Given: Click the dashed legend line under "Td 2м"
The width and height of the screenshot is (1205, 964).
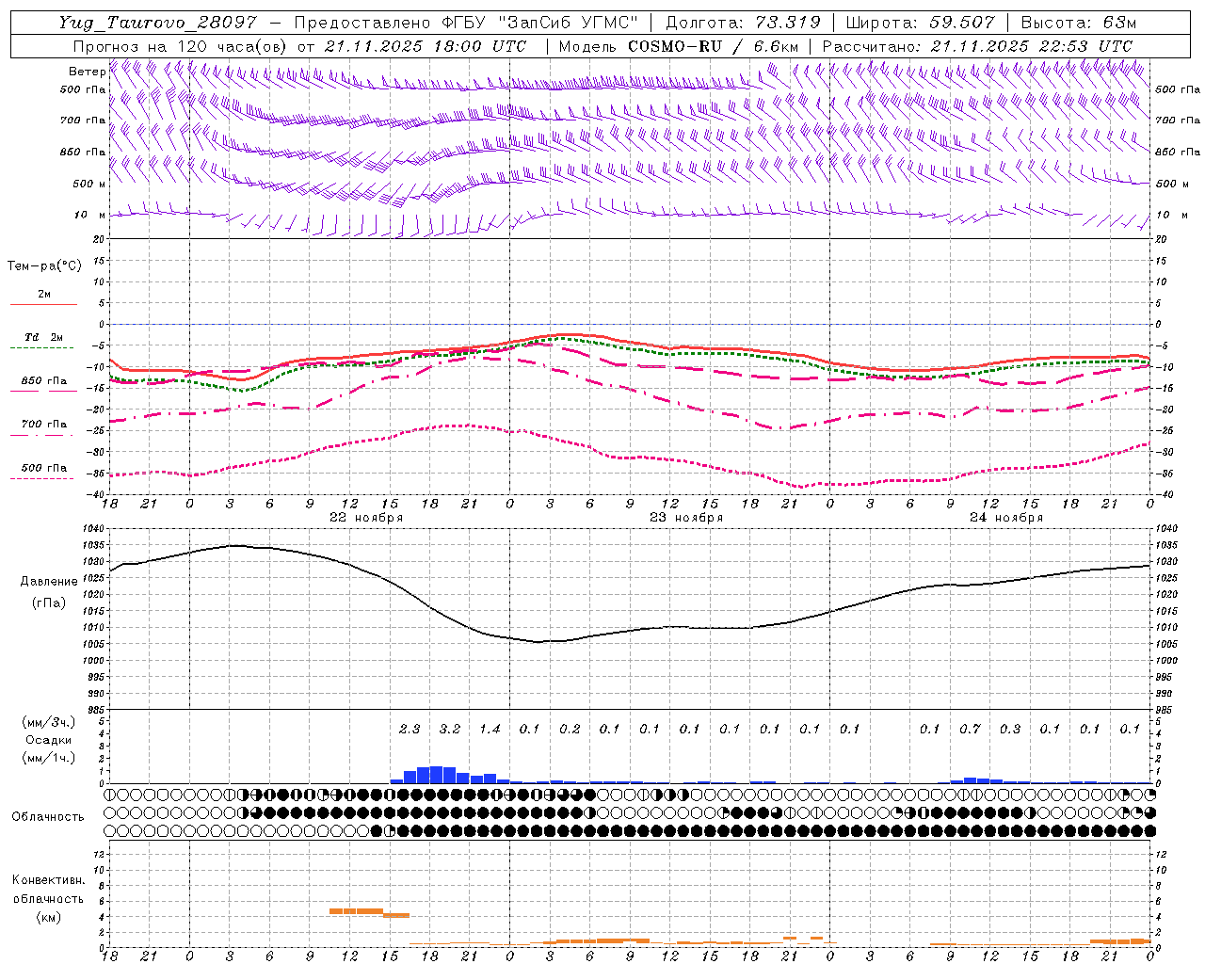Looking at the screenshot, I should (x=43, y=348).
